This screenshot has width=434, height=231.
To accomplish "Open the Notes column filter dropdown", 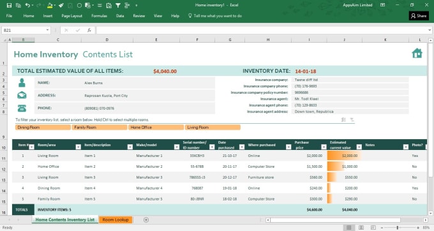I will [406, 147].
